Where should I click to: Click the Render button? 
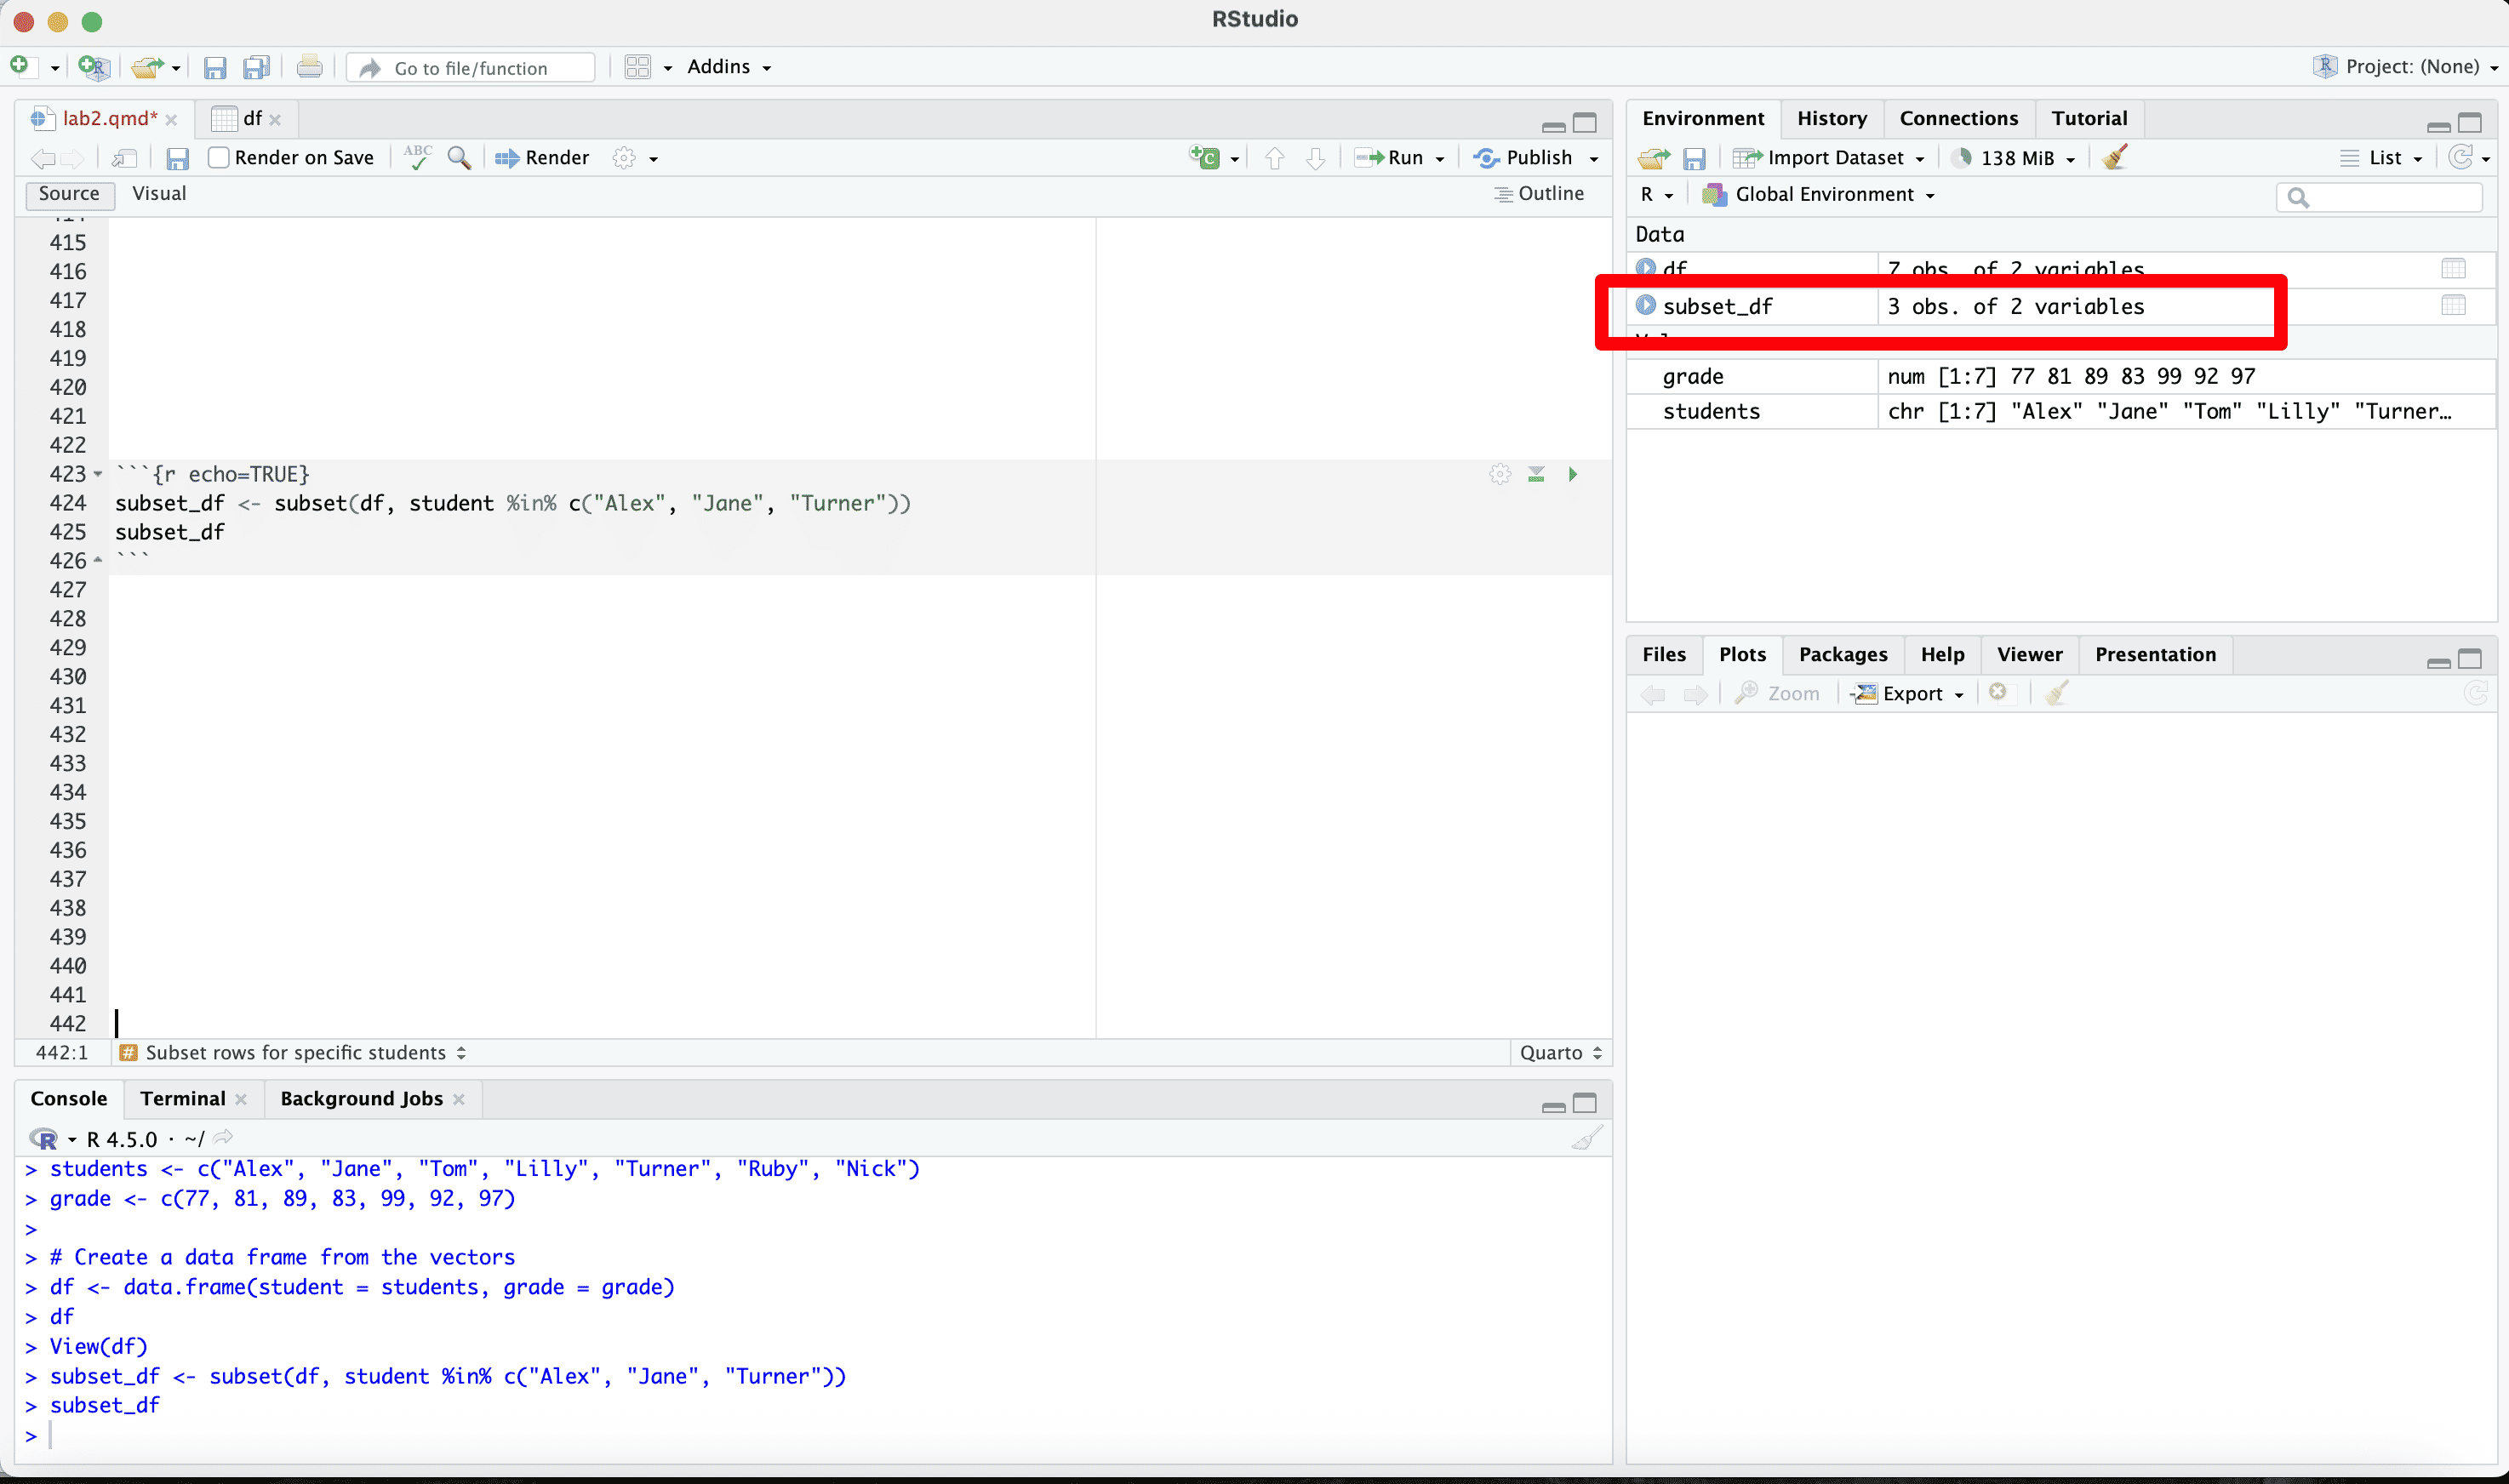click(x=544, y=157)
